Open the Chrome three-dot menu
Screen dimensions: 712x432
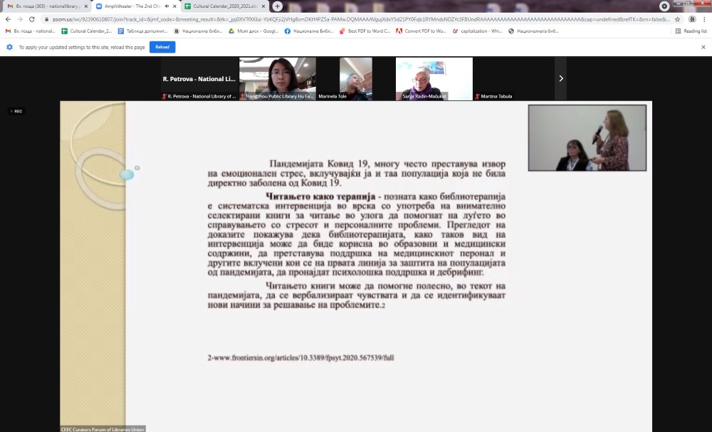coord(704,19)
